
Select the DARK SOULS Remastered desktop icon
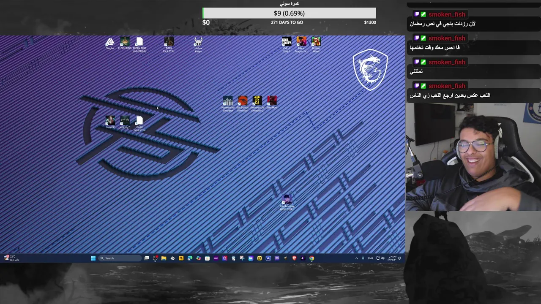169,45
